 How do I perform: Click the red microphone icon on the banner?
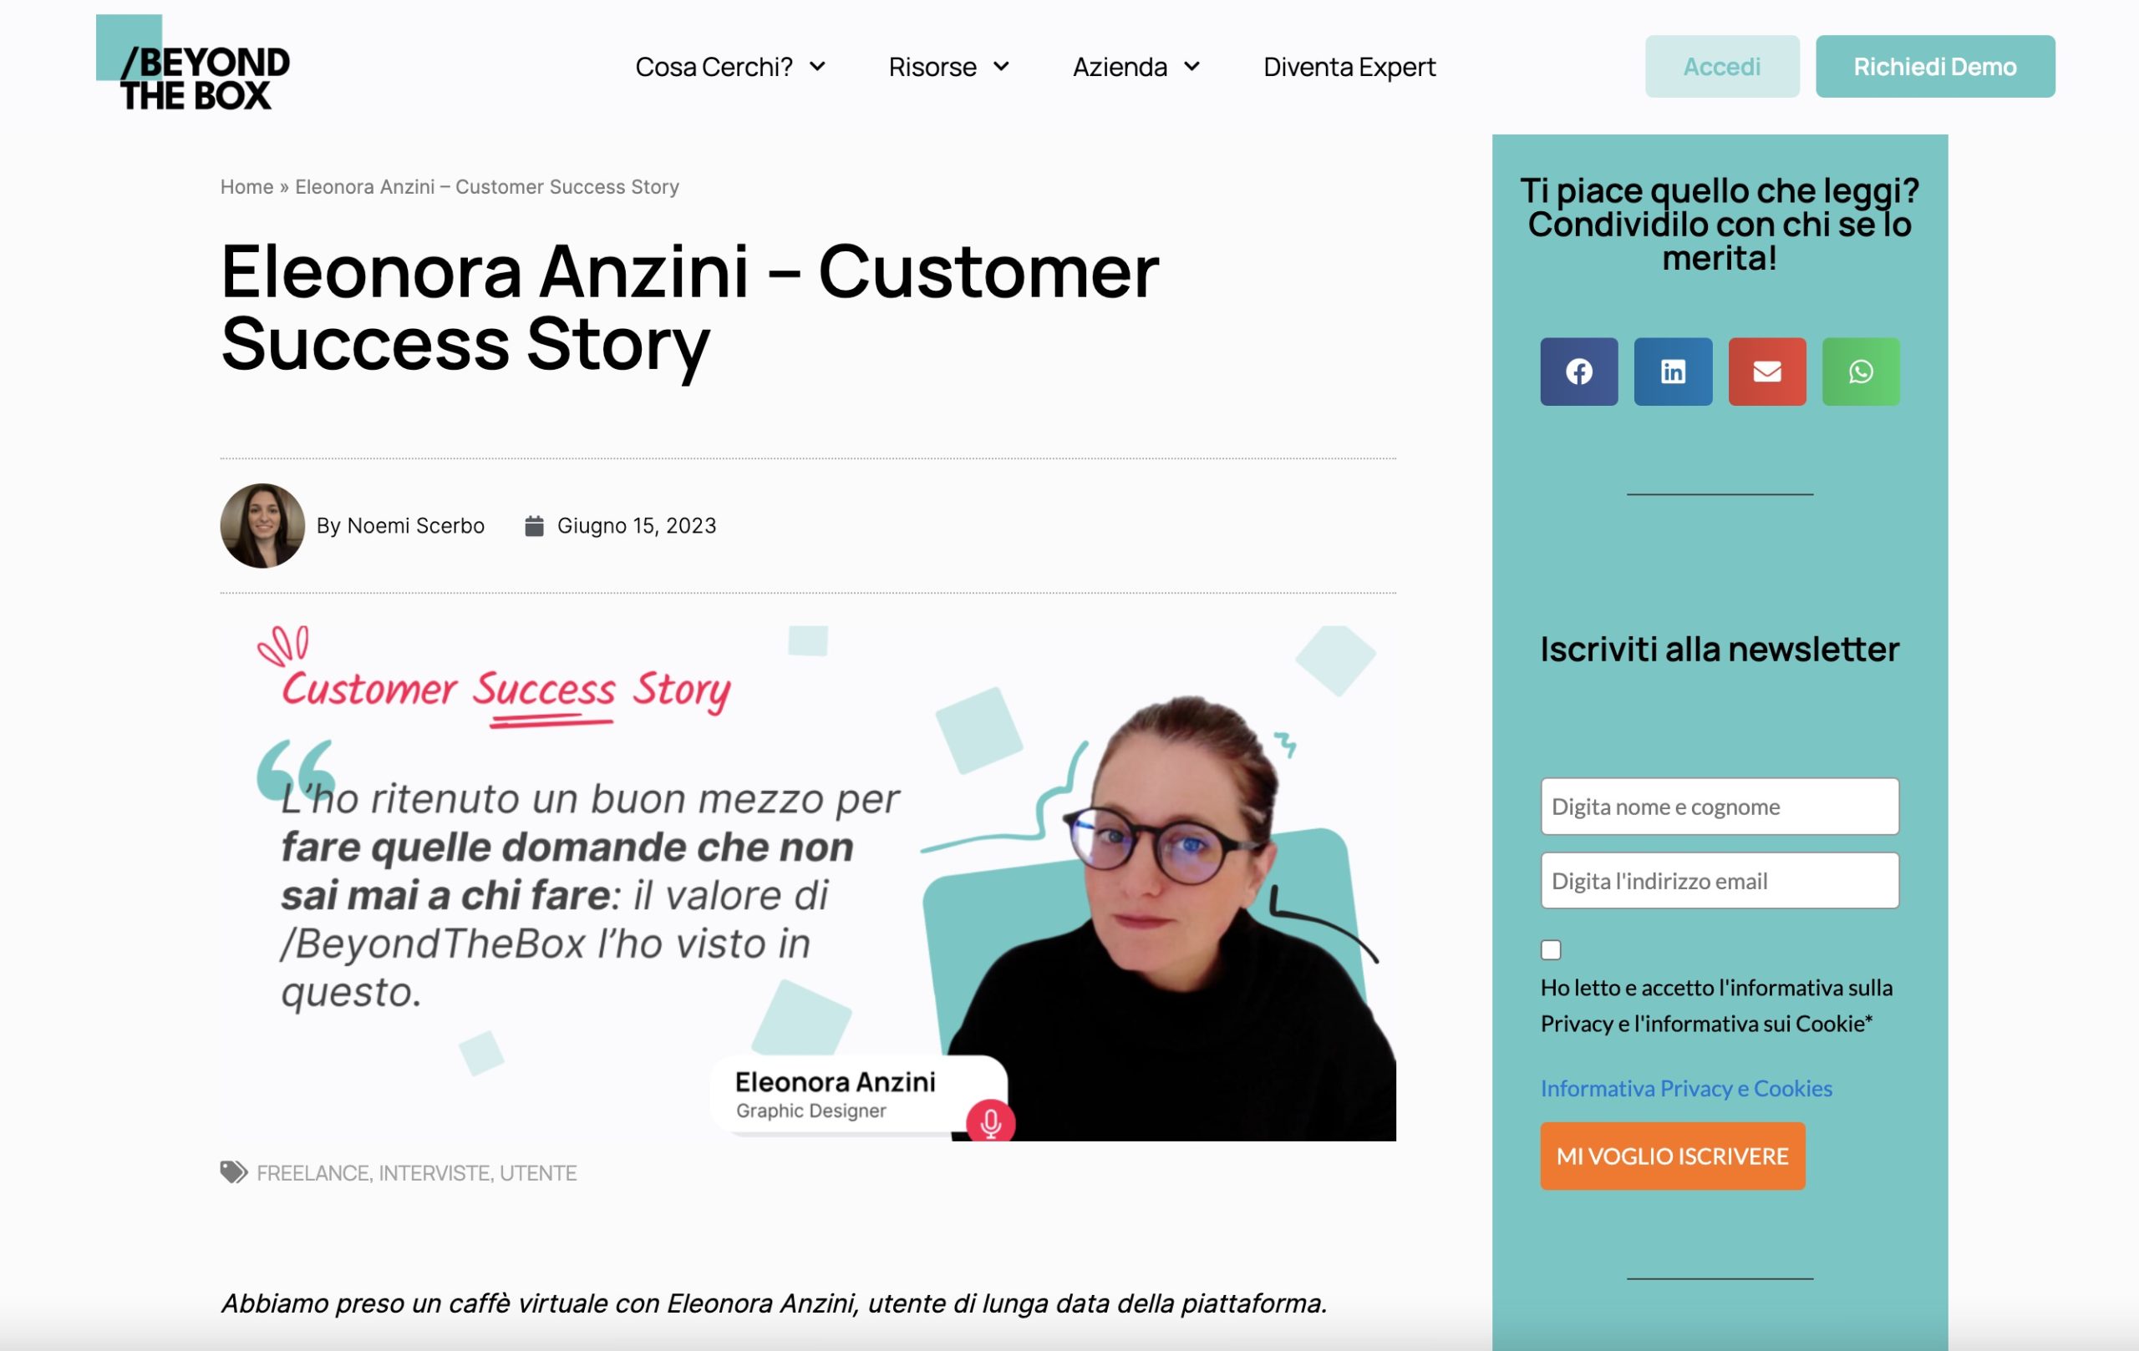[990, 1123]
